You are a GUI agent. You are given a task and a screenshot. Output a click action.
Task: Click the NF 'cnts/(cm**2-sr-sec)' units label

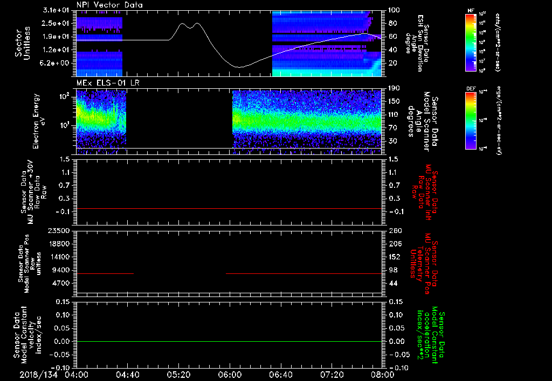click(498, 43)
